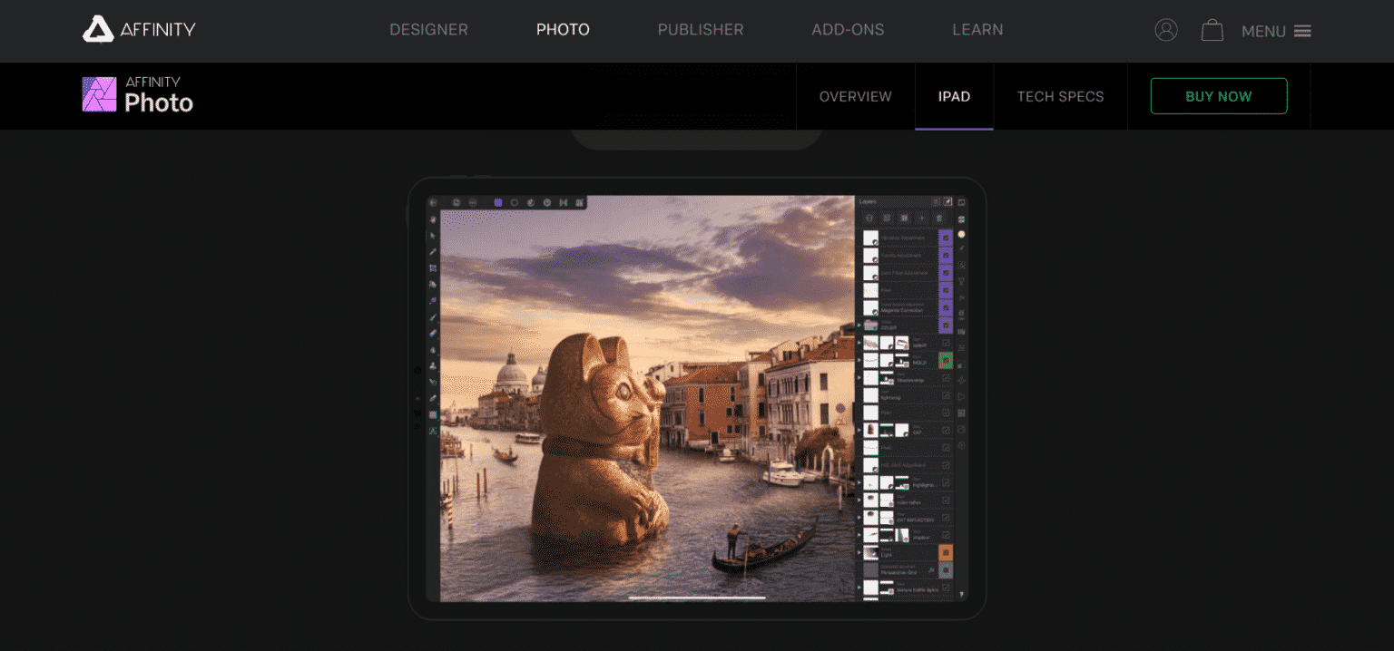Screen dimensions: 1394x651
Task: Select the Erase Brush tool
Action: click(x=433, y=333)
